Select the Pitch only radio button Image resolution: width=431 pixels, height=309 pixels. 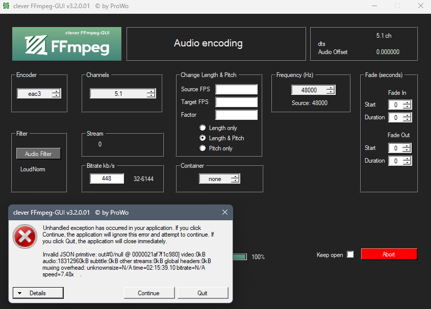click(202, 148)
